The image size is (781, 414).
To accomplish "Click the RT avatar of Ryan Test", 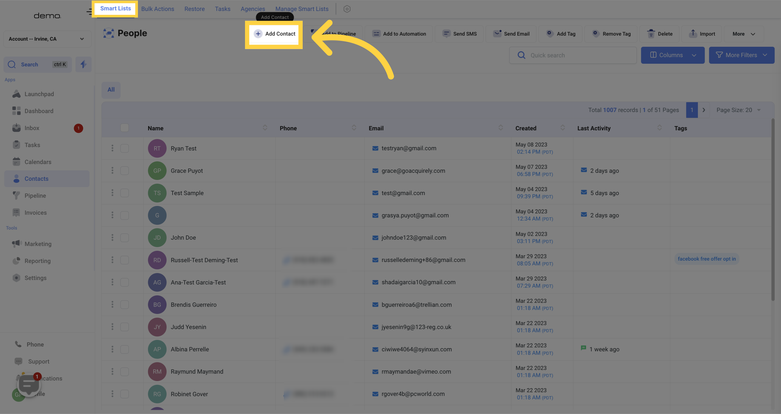I will point(157,148).
